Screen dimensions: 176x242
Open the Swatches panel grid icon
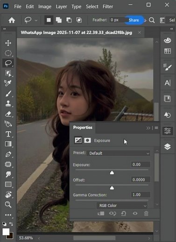click(x=168, y=51)
